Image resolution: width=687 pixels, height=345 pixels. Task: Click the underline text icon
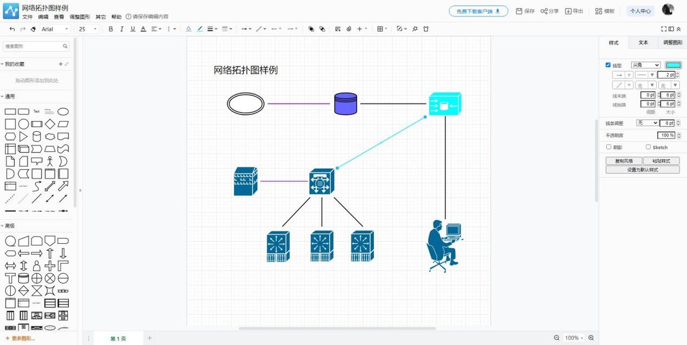133,29
